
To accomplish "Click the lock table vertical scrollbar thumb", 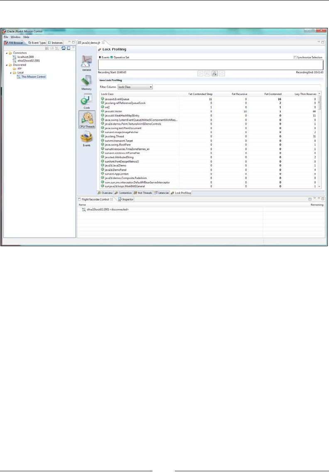I will (319, 102).
